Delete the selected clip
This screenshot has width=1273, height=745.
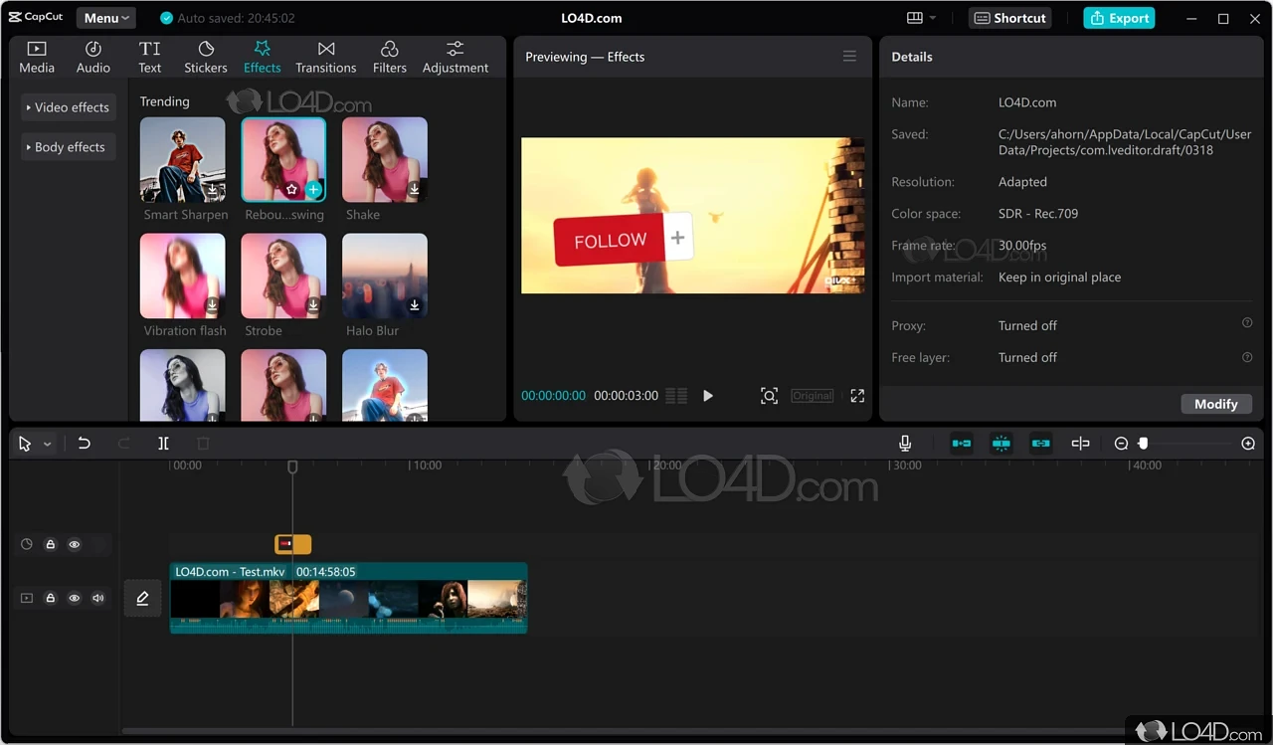click(203, 444)
